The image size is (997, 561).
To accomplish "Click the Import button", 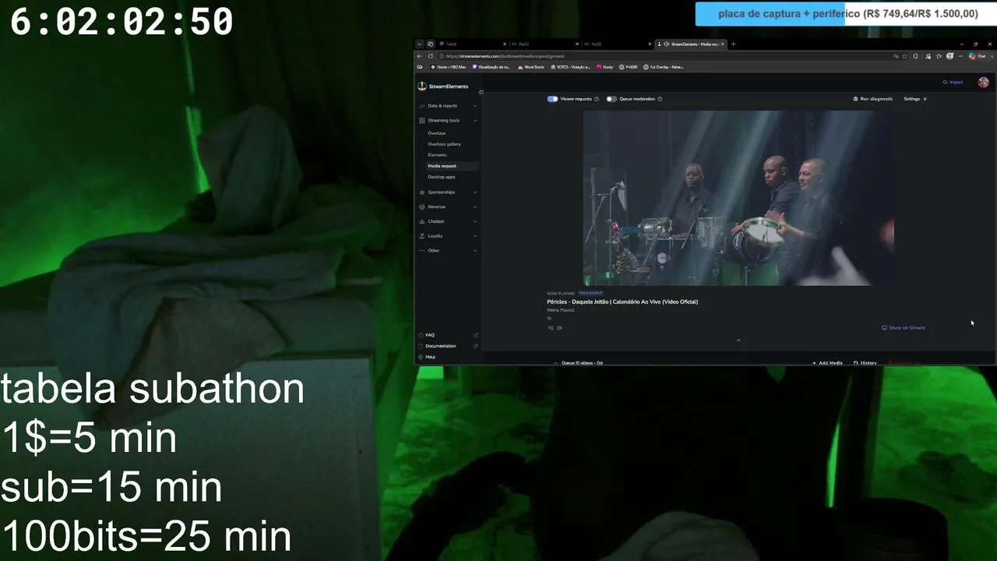I will click(953, 82).
